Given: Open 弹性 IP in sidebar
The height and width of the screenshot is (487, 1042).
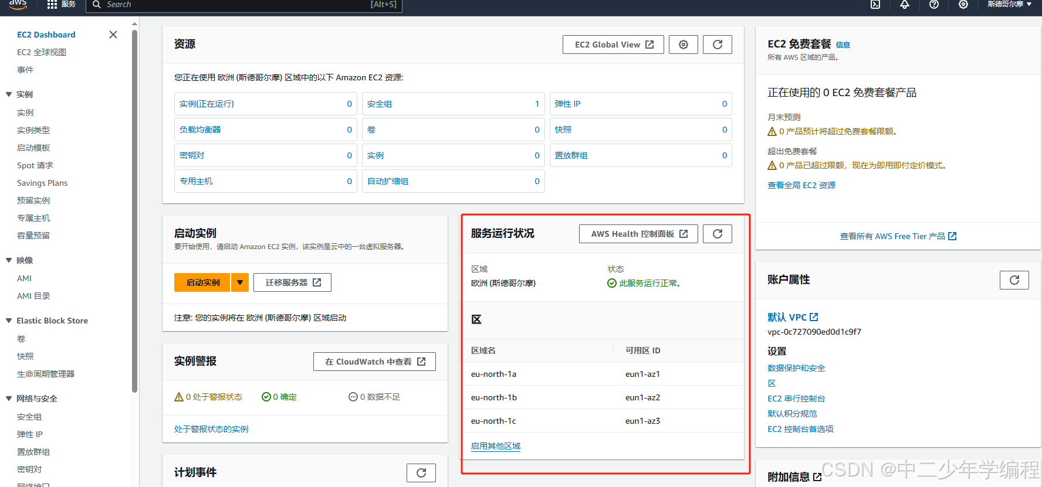Looking at the screenshot, I should [x=30, y=434].
